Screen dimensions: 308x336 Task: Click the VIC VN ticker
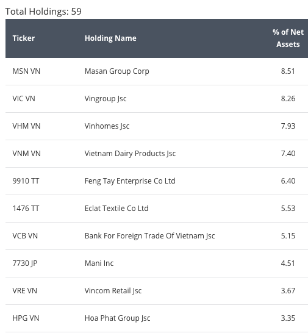click(x=24, y=99)
